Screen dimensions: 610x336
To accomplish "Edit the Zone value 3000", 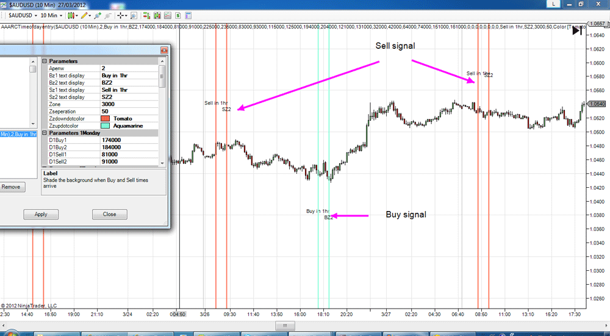I will pyautogui.click(x=129, y=104).
